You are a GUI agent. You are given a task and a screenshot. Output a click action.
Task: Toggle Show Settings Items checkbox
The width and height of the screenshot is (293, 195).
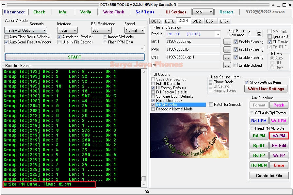click(x=247, y=82)
